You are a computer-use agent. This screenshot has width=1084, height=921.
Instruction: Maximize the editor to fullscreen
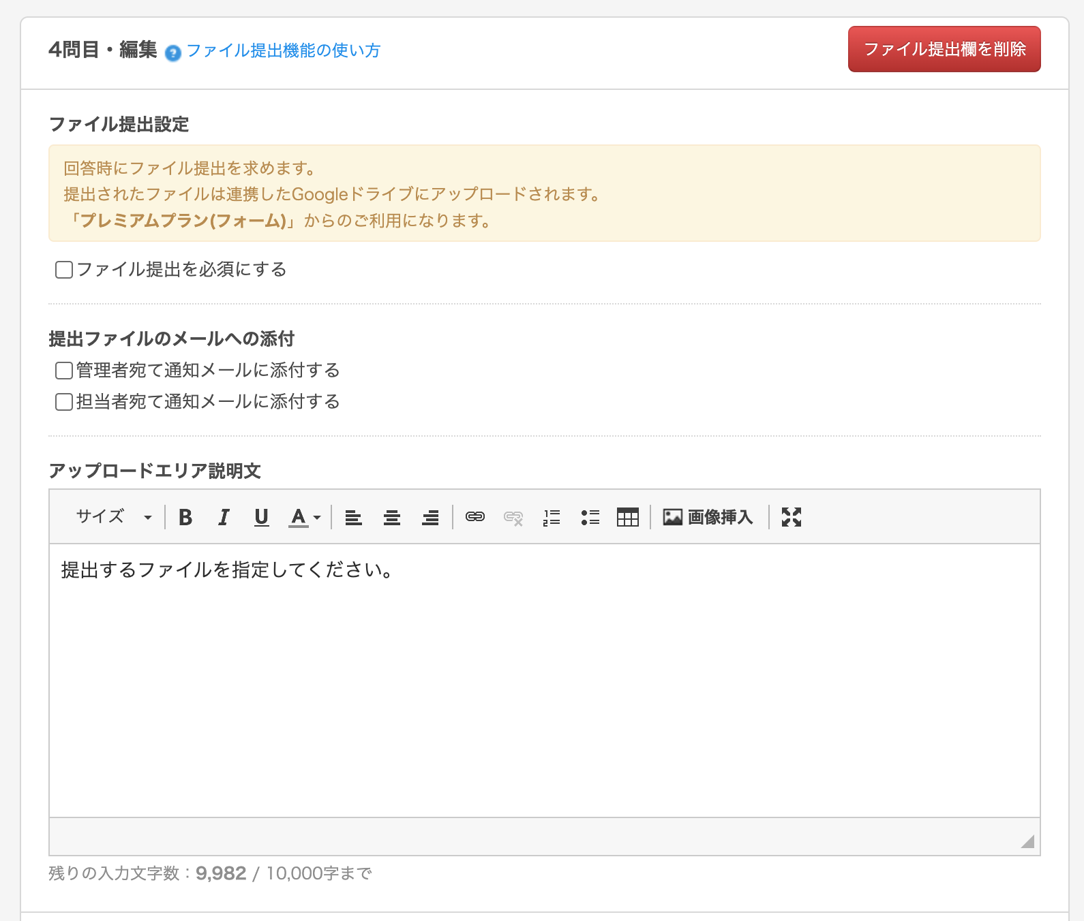pos(791,518)
